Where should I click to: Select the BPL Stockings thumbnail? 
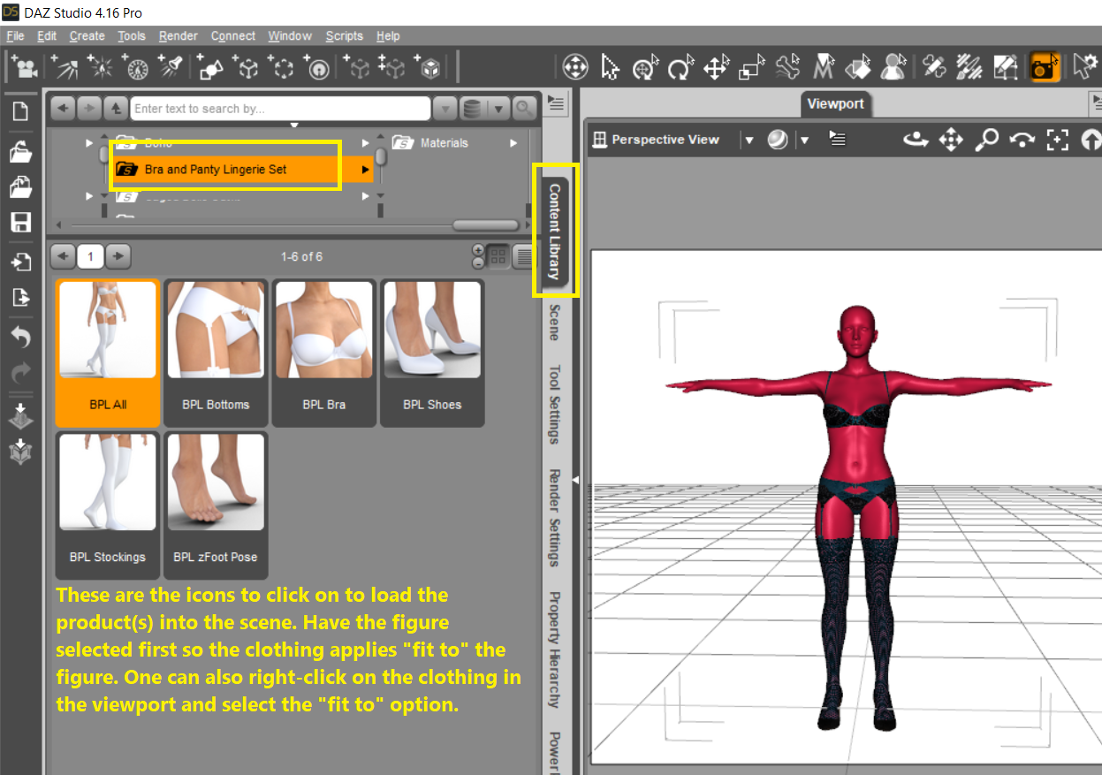click(108, 505)
